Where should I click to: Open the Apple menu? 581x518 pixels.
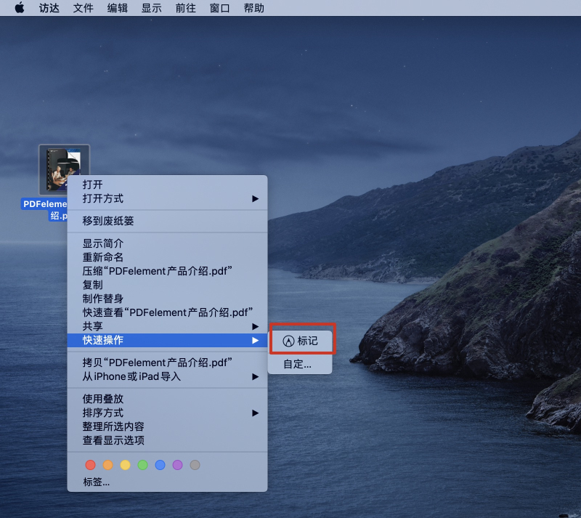click(x=20, y=8)
